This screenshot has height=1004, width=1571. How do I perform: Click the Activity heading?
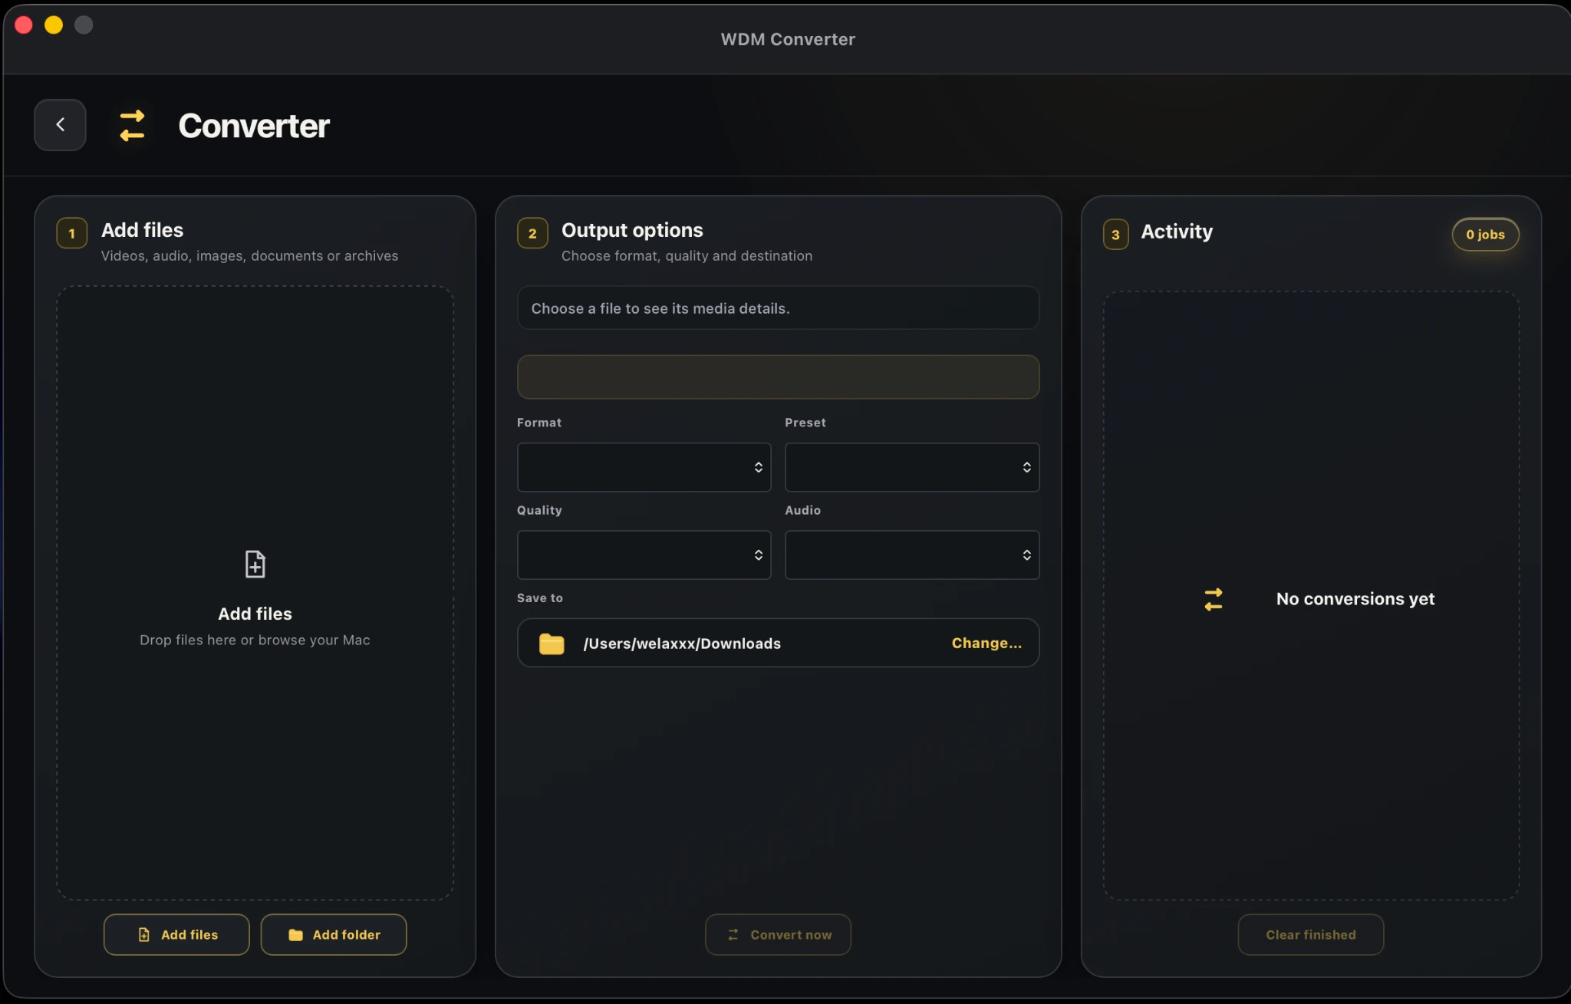point(1177,232)
